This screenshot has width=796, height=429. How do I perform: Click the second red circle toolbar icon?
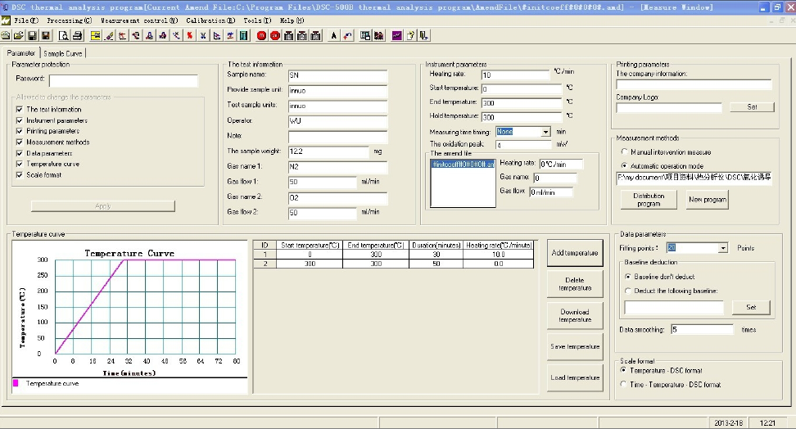[x=275, y=35]
